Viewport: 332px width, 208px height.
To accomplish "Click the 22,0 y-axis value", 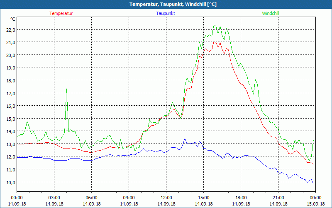I will [x=11, y=30].
